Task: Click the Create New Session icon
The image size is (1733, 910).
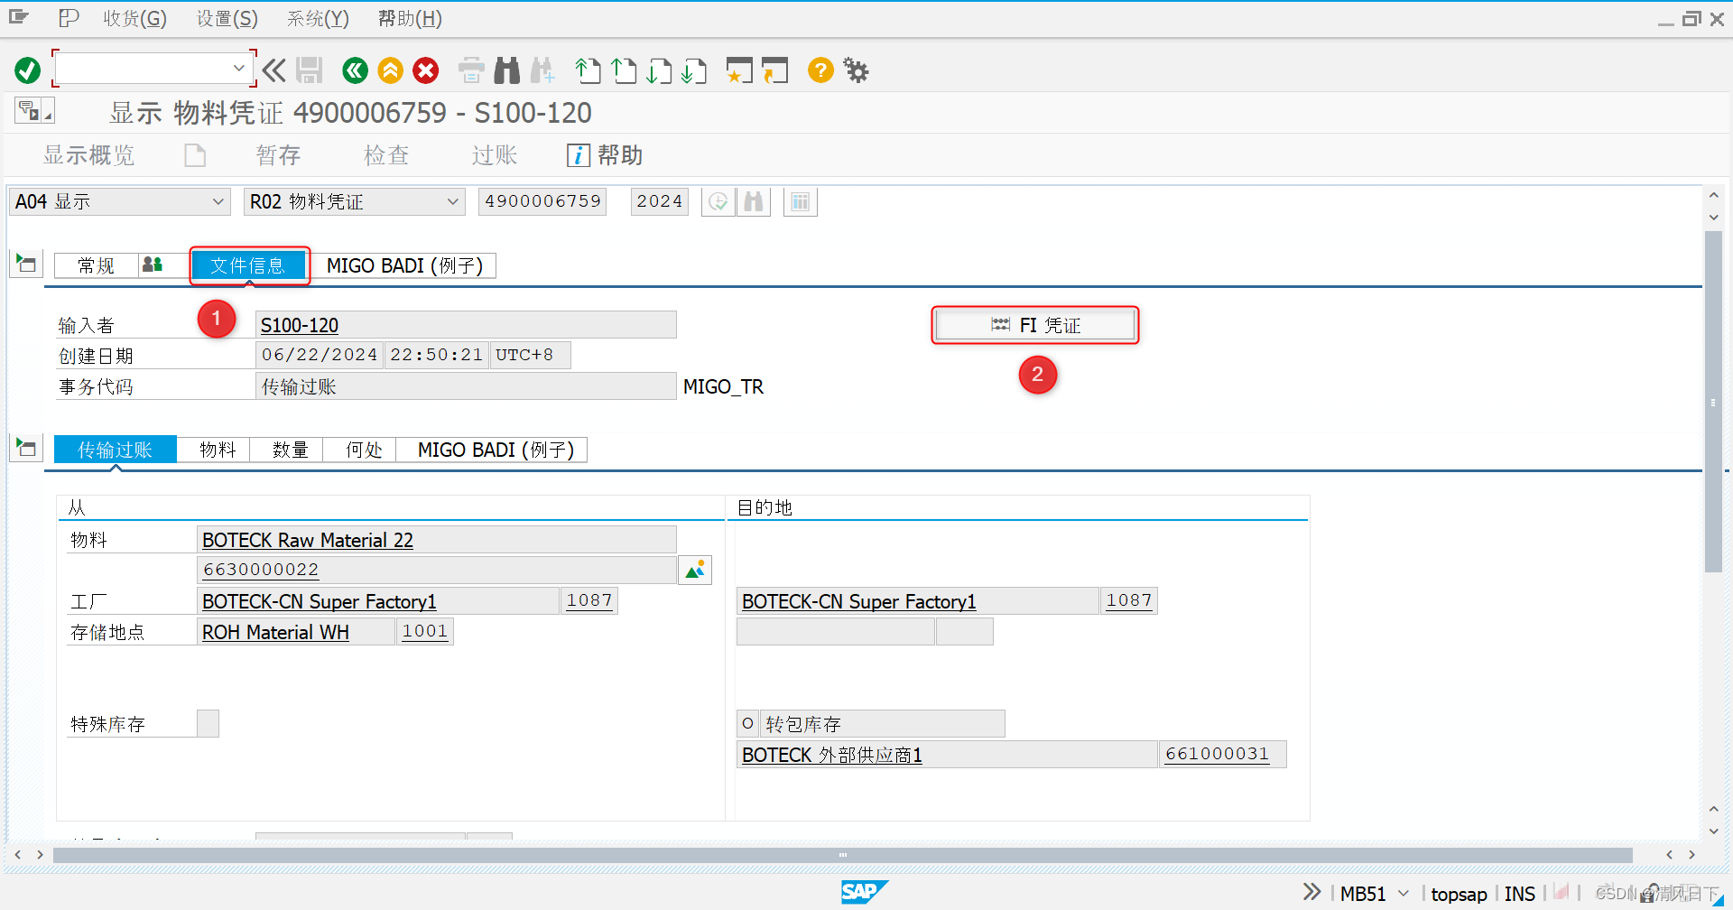Action: pyautogui.click(x=739, y=70)
